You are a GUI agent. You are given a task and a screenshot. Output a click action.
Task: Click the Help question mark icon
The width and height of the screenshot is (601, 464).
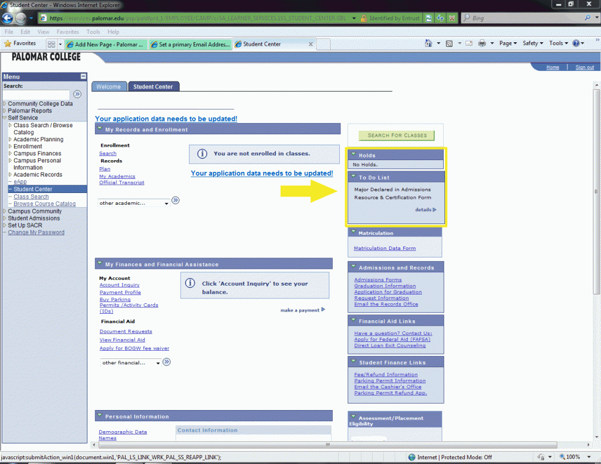[576, 43]
